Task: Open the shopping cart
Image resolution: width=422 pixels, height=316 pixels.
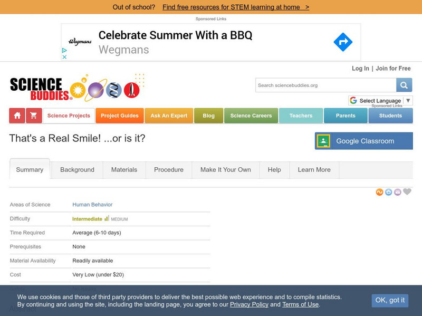Action: [33, 116]
